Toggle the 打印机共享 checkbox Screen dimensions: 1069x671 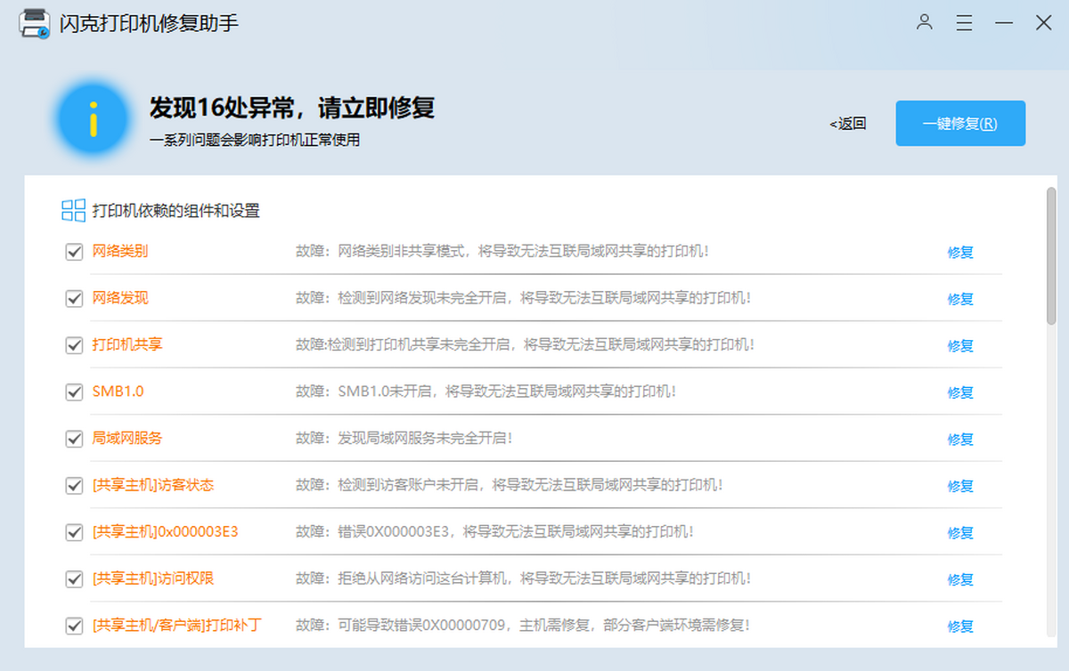pyautogui.click(x=75, y=345)
